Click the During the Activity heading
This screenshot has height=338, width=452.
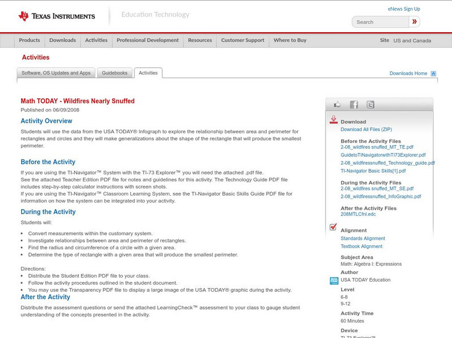(x=48, y=212)
